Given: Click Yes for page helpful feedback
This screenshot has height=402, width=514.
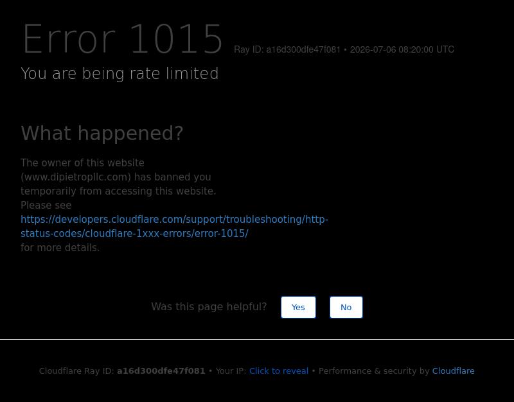Looking at the screenshot, I should (x=298, y=308).
